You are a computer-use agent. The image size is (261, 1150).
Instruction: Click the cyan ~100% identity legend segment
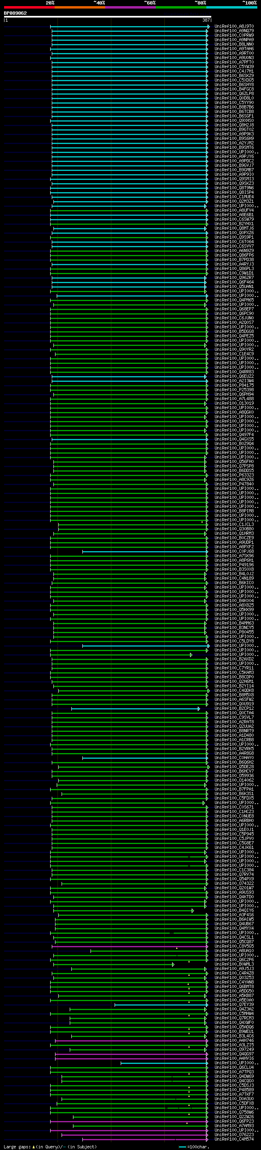(x=232, y=7)
